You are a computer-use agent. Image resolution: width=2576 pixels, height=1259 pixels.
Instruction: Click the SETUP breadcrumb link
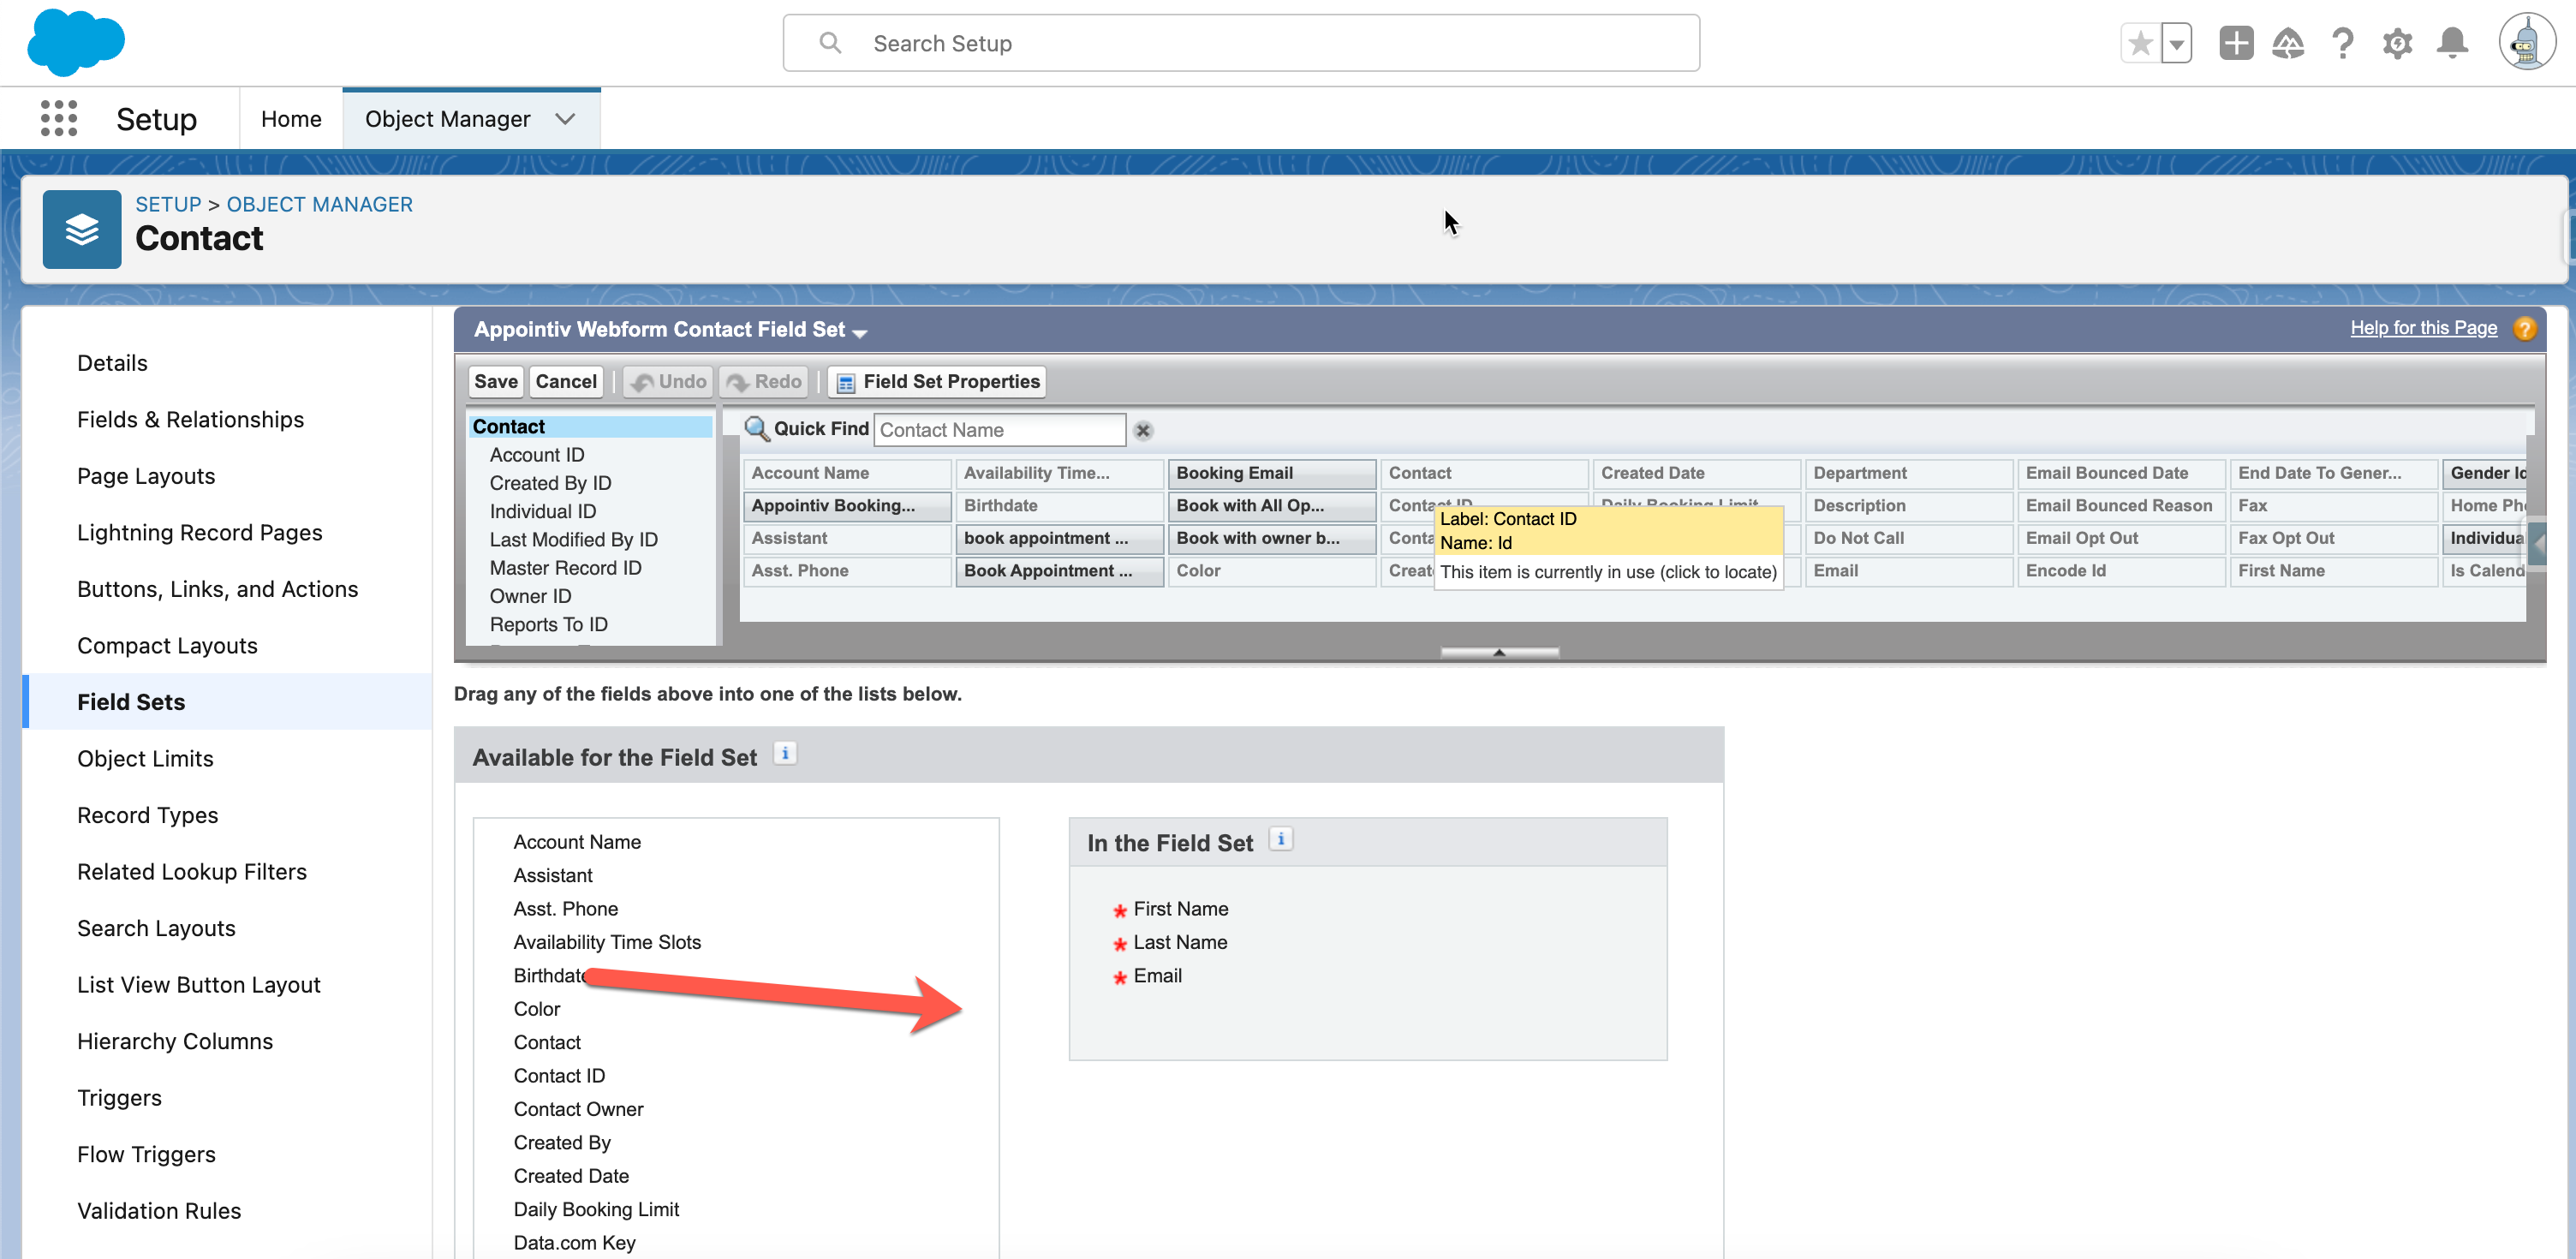(x=168, y=204)
